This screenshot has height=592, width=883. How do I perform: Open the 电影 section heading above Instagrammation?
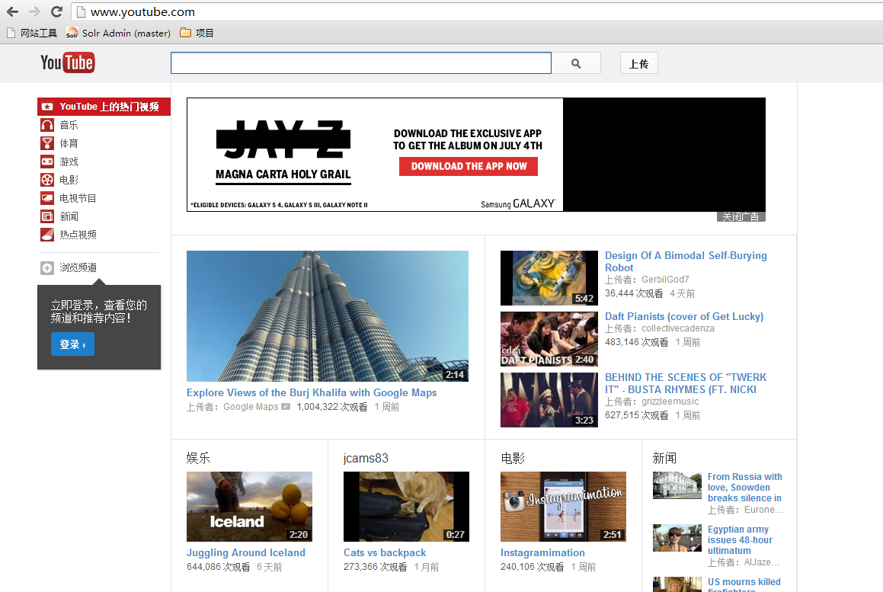point(513,458)
